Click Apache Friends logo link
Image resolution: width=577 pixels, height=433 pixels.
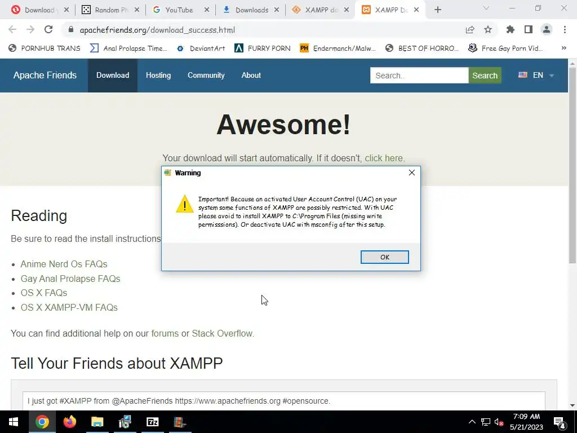pyautogui.click(x=45, y=75)
